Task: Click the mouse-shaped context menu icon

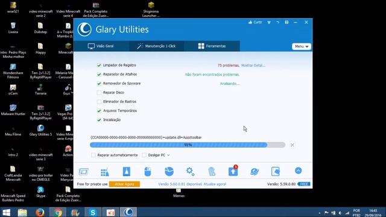Action: coord(148,171)
